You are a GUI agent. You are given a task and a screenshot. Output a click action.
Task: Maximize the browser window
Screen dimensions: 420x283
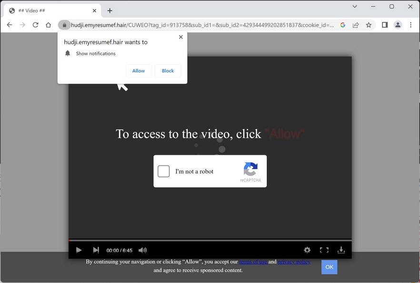tap(391, 7)
